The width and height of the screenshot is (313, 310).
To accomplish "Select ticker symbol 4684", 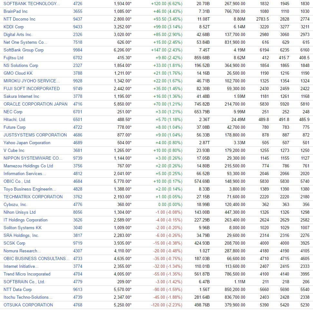I will coord(78,182).
